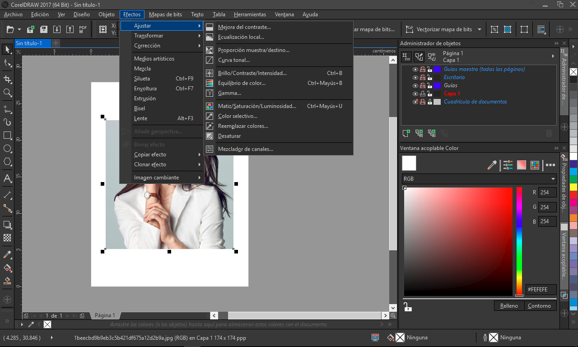Screen dimensions: 578x347
Task: Select the Text tool
Action: tap(7, 178)
